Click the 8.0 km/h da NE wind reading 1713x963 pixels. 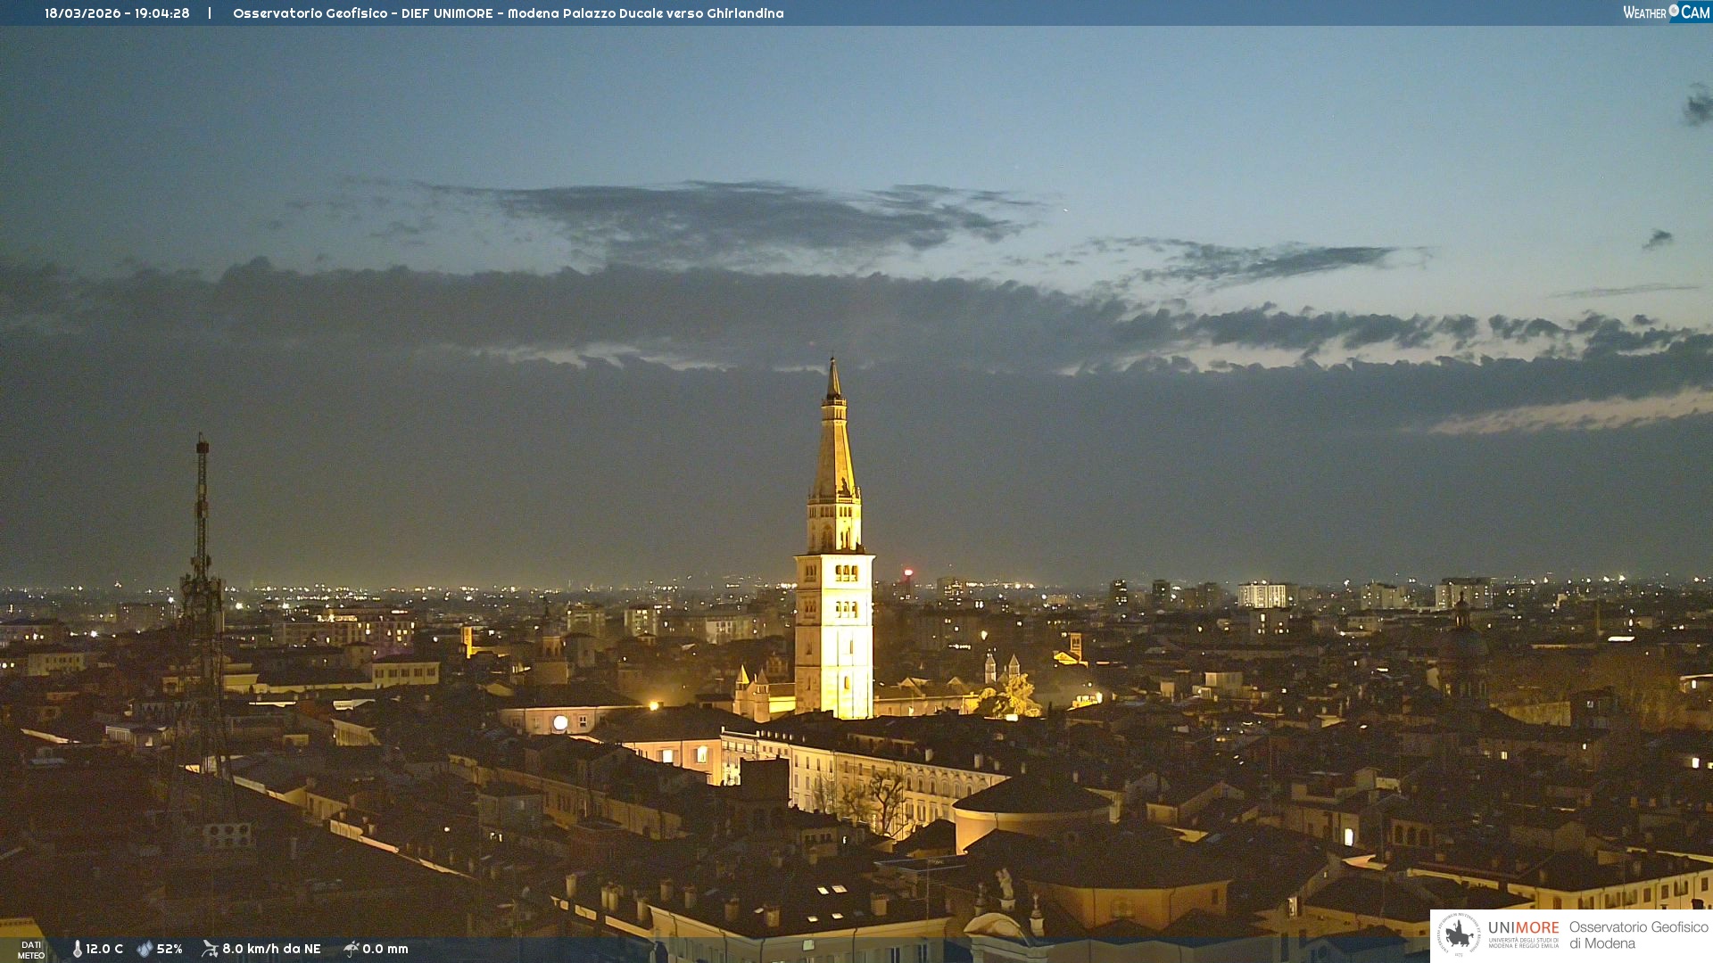point(271,949)
